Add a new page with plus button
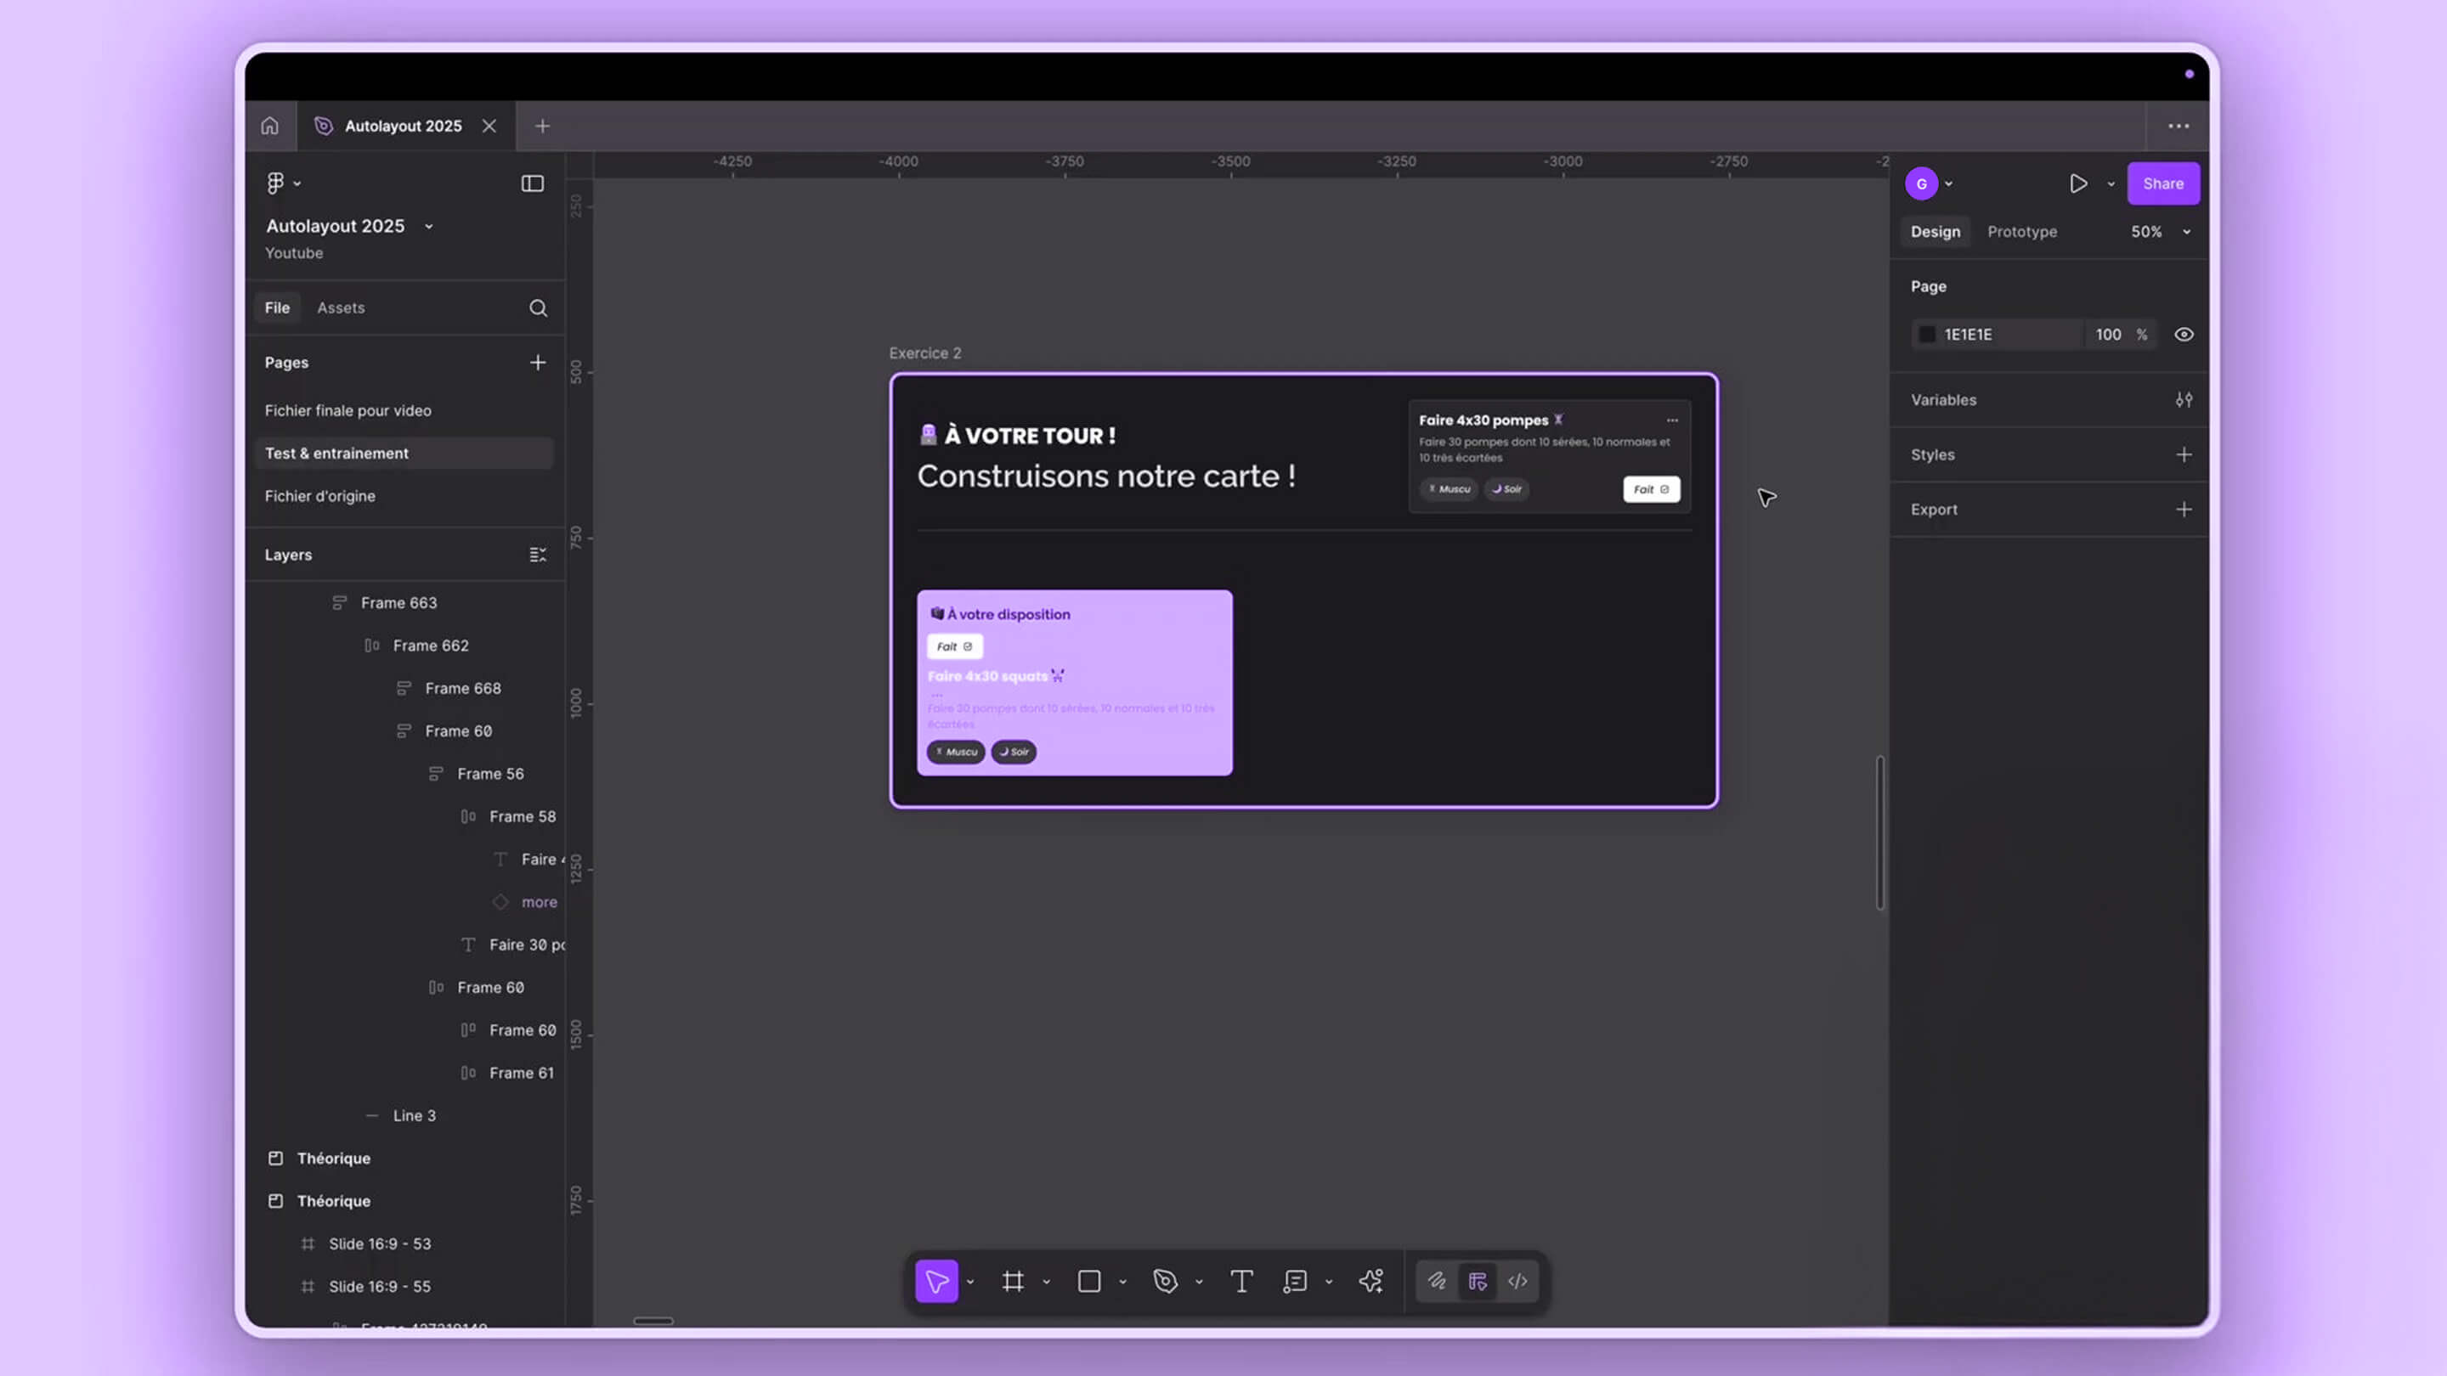 tap(538, 362)
